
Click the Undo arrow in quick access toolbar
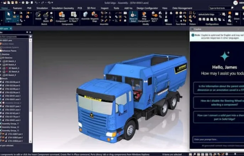pyautogui.click(x=36, y=2)
